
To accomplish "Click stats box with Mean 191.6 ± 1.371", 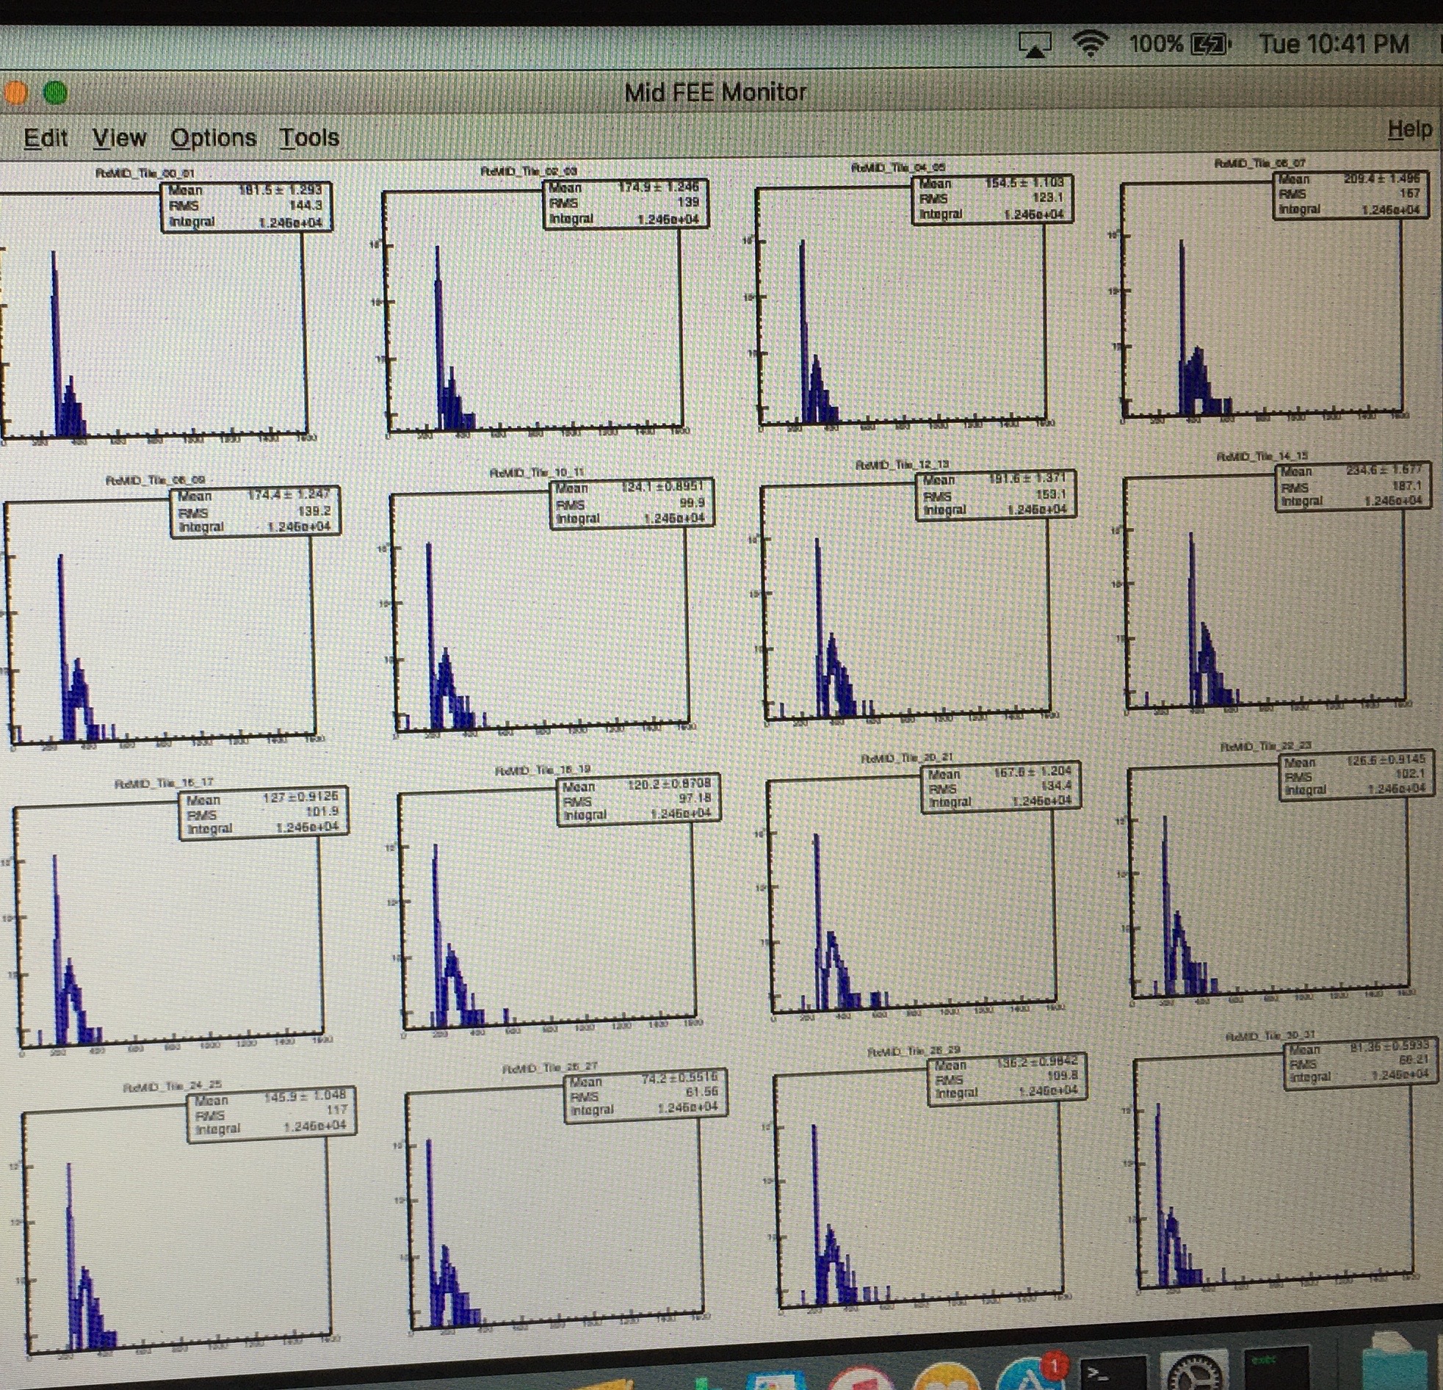I will (x=995, y=495).
